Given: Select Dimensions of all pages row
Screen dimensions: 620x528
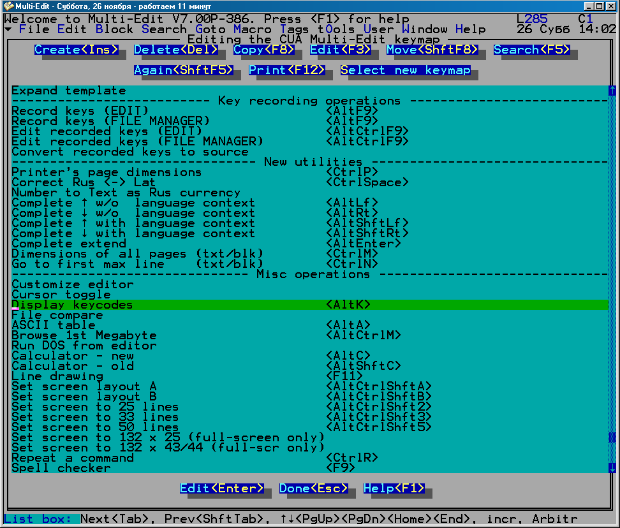Looking at the screenshot, I should (310, 254).
